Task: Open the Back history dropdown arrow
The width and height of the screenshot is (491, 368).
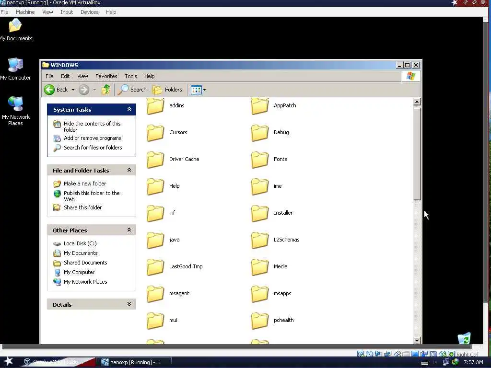Action: [73, 90]
